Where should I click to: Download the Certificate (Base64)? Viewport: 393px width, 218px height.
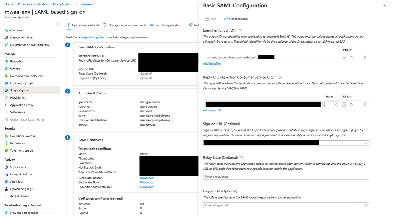click(147, 178)
